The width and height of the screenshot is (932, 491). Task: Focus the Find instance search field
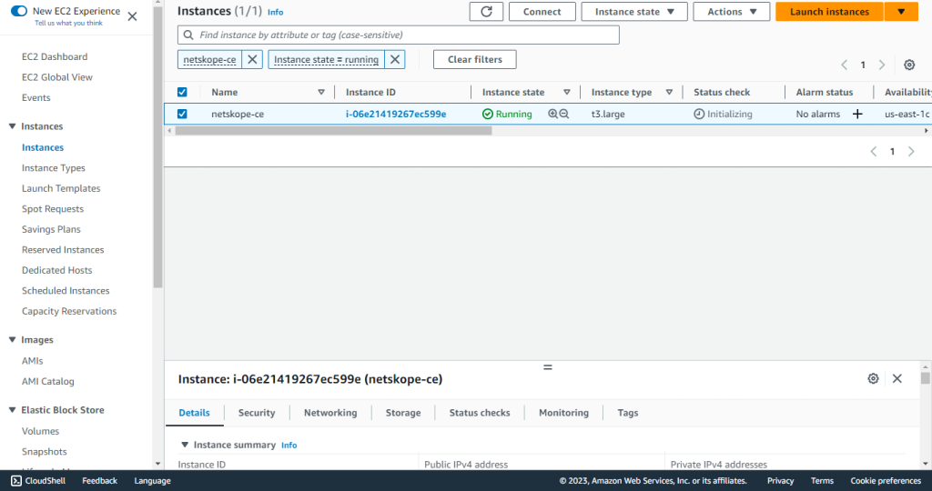coord(399,35)
